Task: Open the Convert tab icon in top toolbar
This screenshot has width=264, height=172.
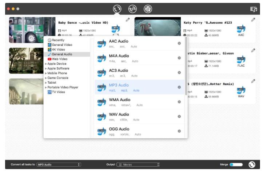Action: (117, 9)
